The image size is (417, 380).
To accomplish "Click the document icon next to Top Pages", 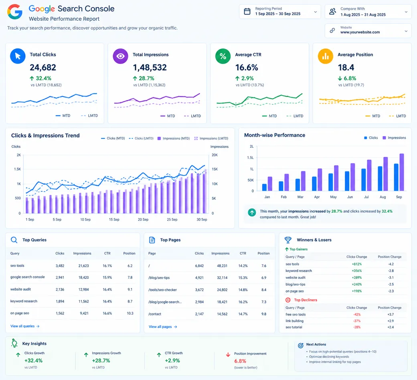I will tap(152, 240).
